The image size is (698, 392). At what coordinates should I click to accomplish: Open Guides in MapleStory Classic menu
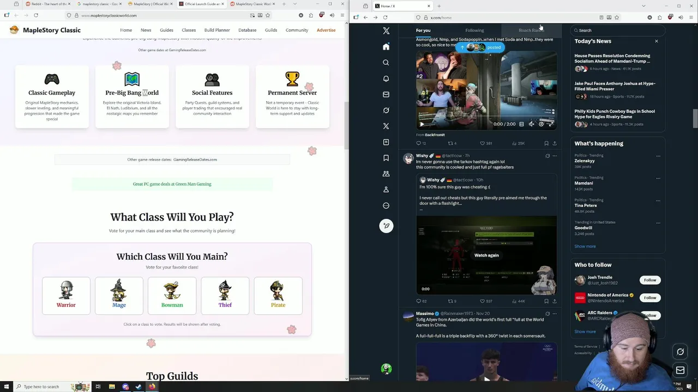click(166, 30)
